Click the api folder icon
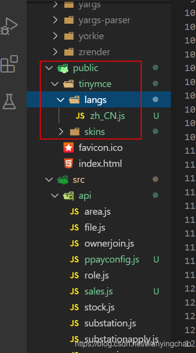The width and height of the screenshot is (196, 353). point(69,196)
